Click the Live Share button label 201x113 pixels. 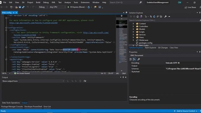click(x=192, y=8)
